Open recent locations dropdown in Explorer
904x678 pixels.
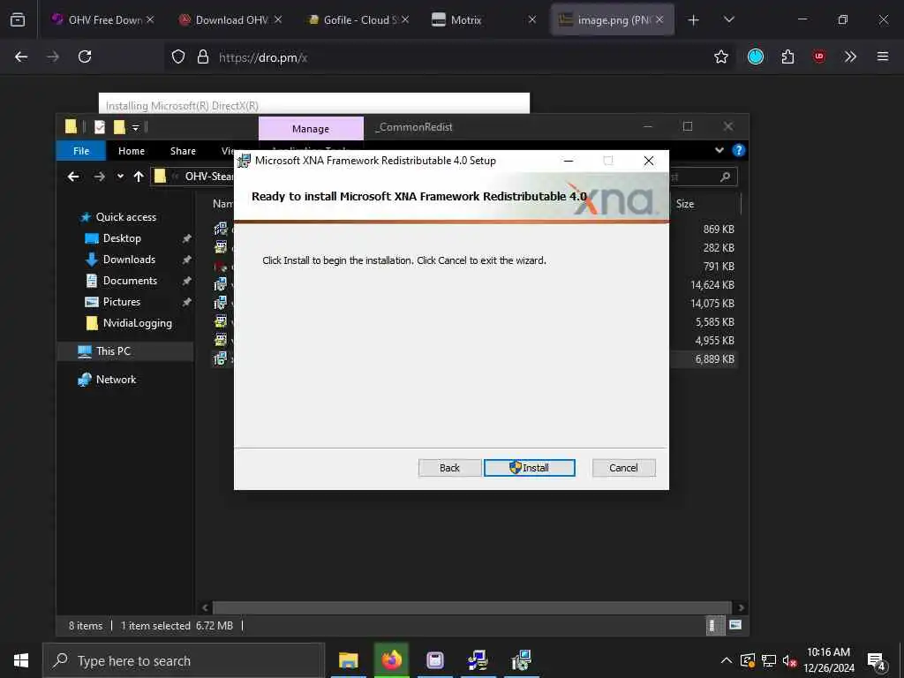(x=120, y=177)
